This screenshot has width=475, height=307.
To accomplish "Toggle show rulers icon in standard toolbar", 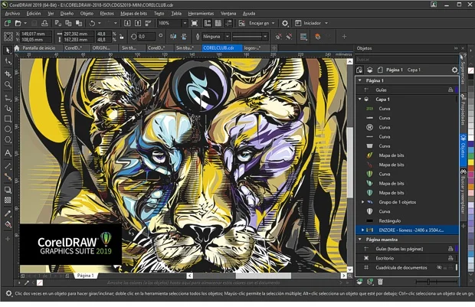I will pos(208,23).
